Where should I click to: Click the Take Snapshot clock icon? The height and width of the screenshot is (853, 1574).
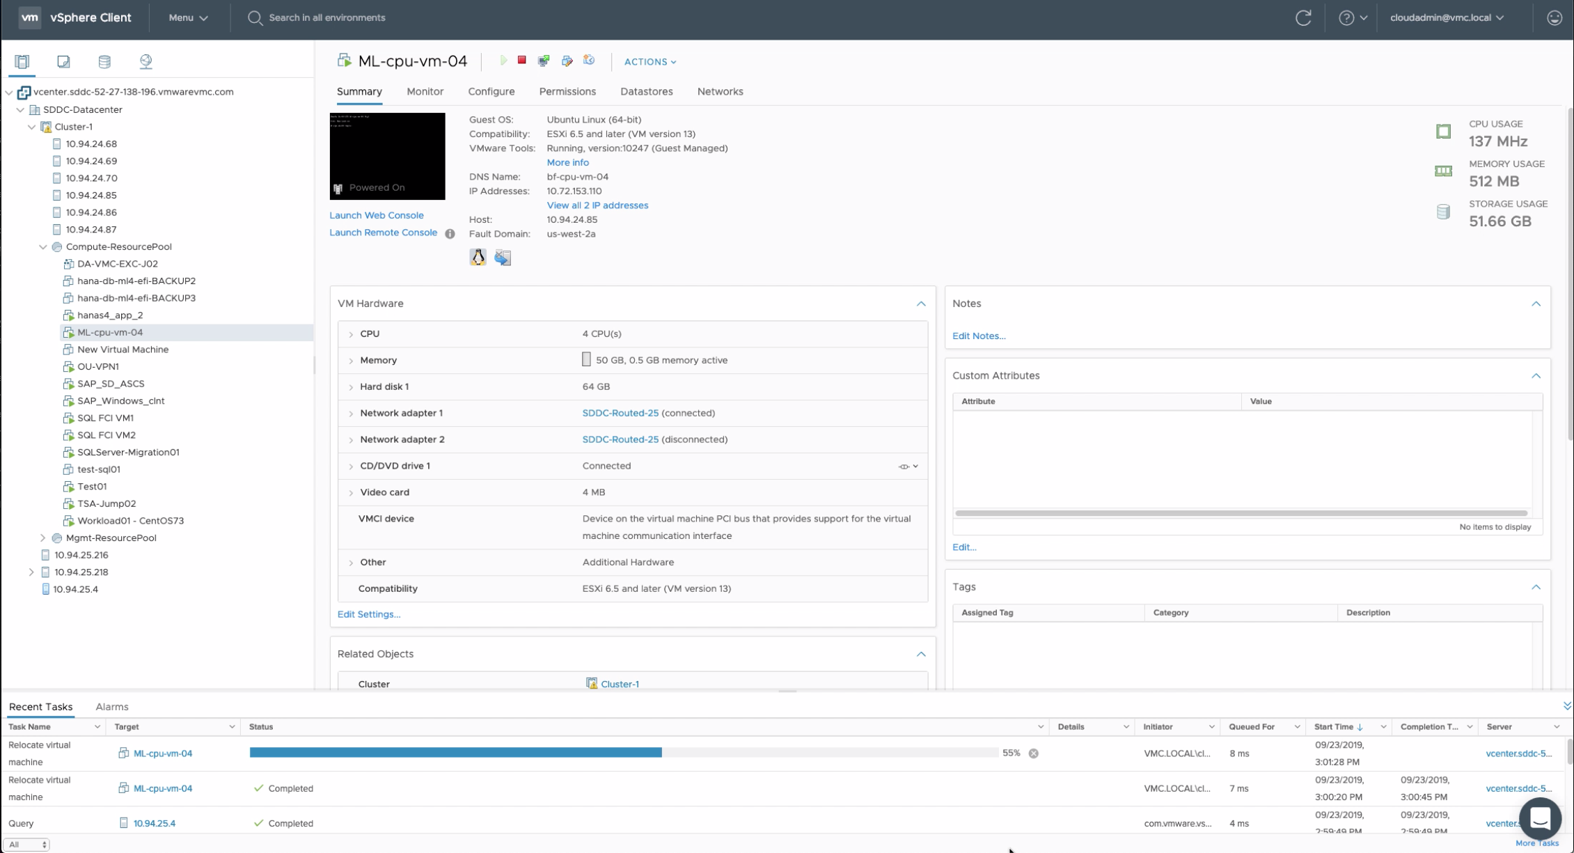point(589,61)
